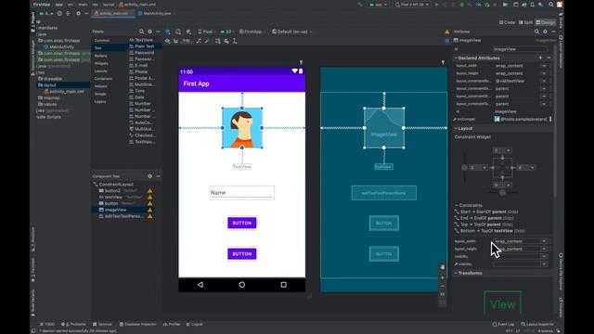Click the align toolbar icon
This screenshot has height=334, width=594.
click(226, 41)
